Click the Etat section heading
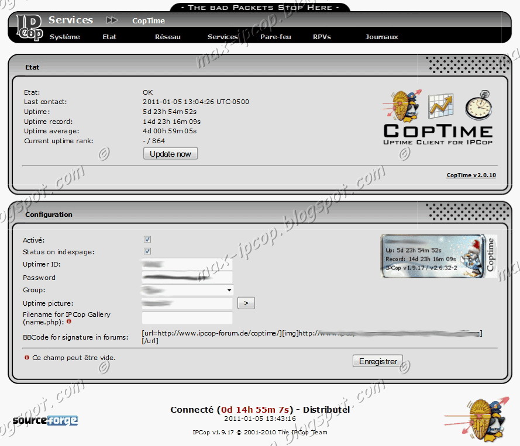Image resolution: width=520 pixels, height=446 pixels. (x=32, y=67)
